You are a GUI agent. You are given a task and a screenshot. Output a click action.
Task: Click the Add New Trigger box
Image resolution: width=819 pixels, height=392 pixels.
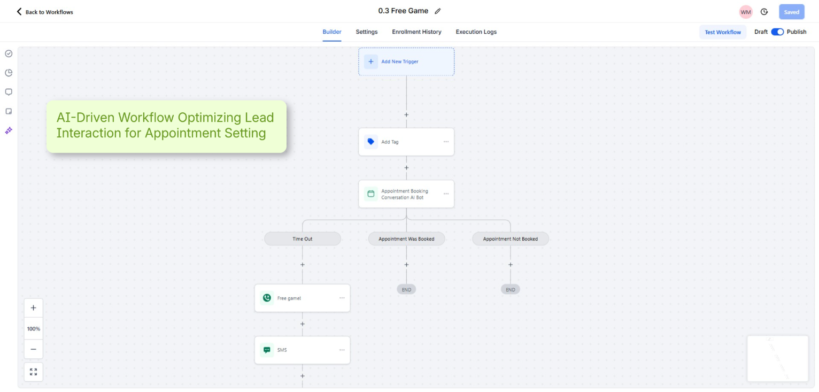[406, 62]
